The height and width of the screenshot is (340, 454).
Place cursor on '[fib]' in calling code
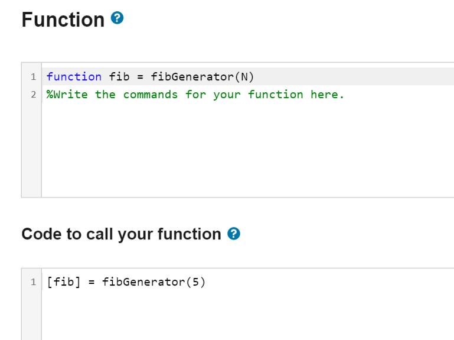point(63,282)
